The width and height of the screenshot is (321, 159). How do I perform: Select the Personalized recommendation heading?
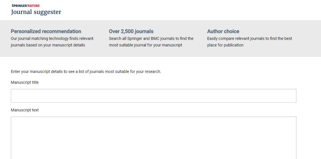point(46,31)
